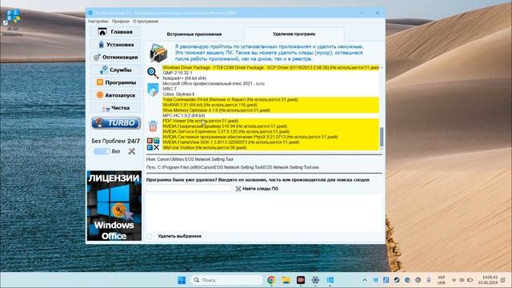512x288 pixels.
Task: Switch to Удаление программ tab
Action: click(294, 34)
